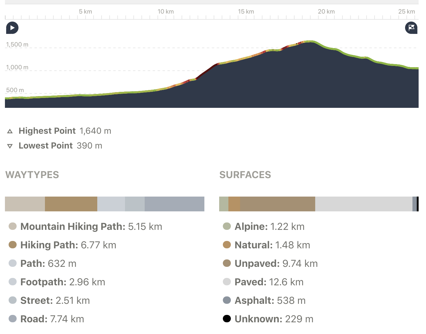Select the Road segment in waytypes bar
The image size is (426, 334).
[x=175, y=204]
